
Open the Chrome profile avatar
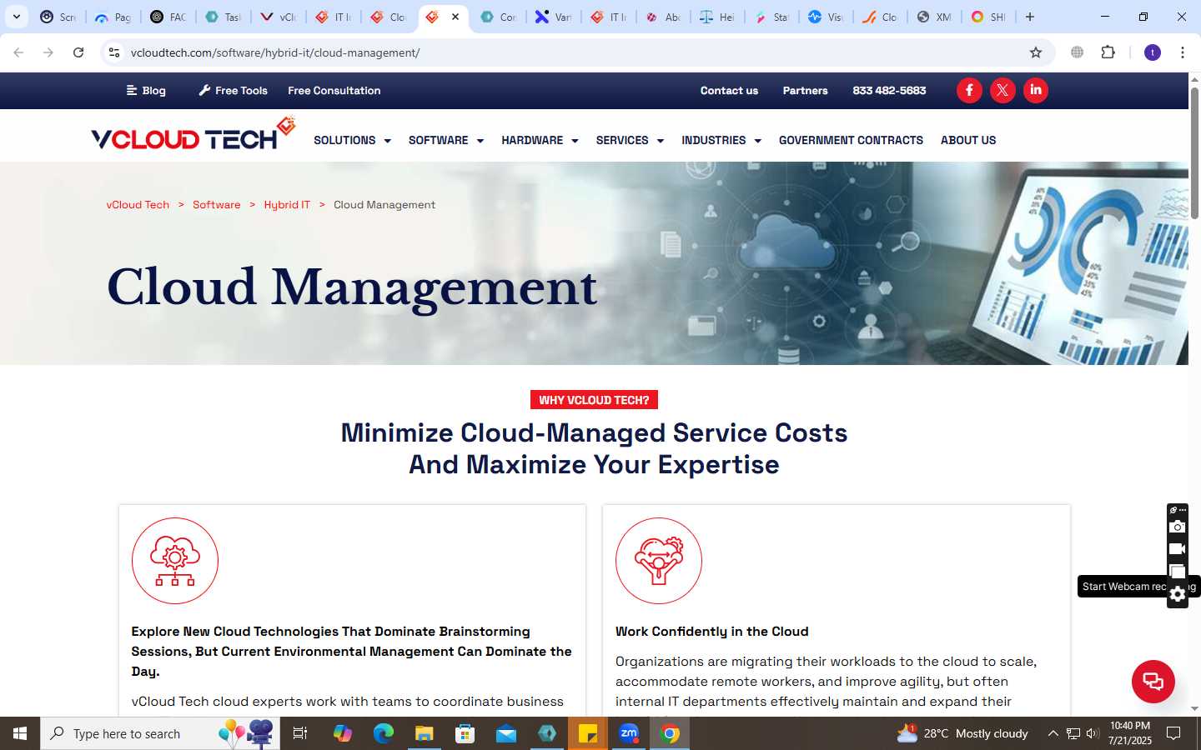[x=1153, y=52]
